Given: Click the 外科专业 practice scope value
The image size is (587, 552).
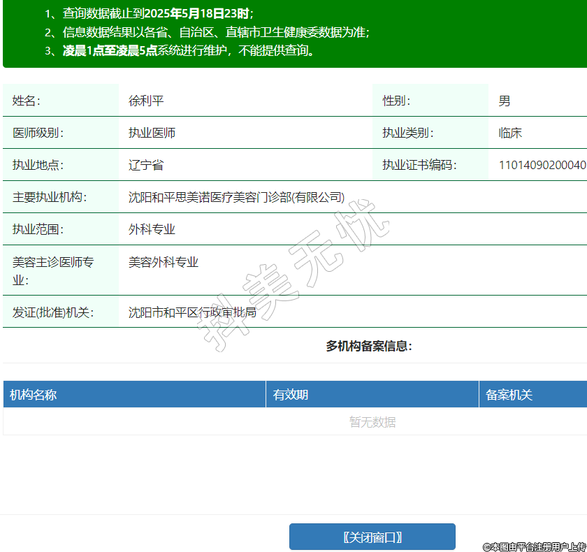Looking at the screenshot, I should pos(152,229).
